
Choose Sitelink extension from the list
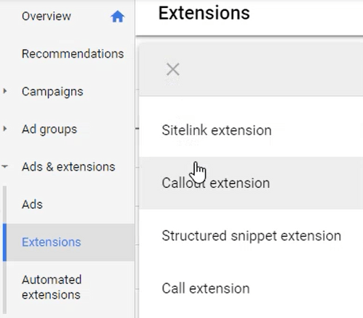point(251,130)
